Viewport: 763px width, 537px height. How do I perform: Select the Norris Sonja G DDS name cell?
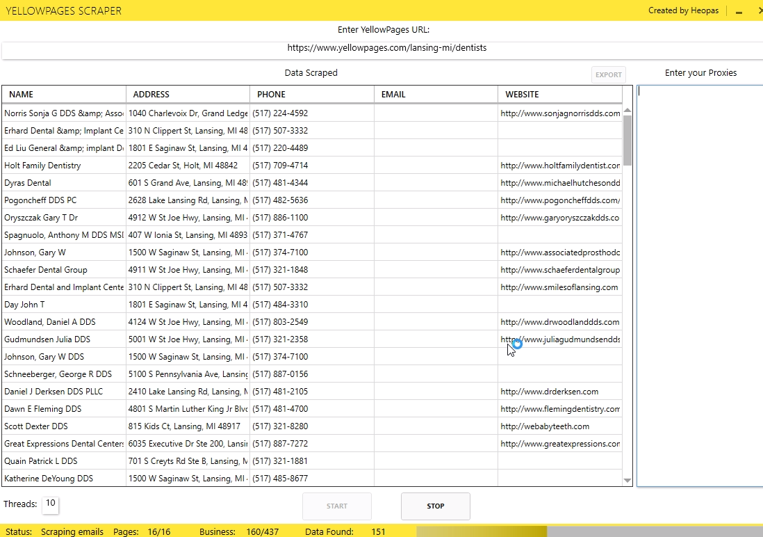(x=64, y=113)
